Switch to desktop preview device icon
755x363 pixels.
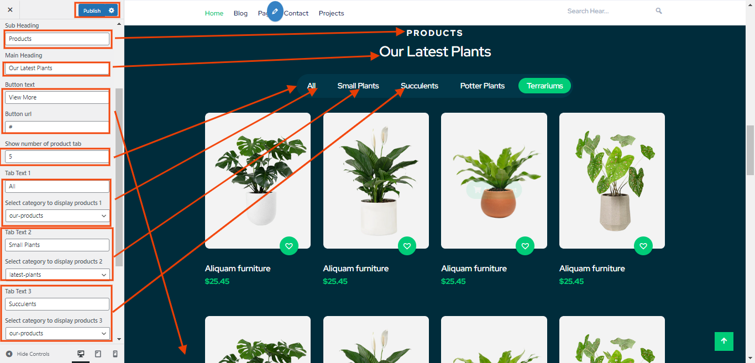(81, 354)
